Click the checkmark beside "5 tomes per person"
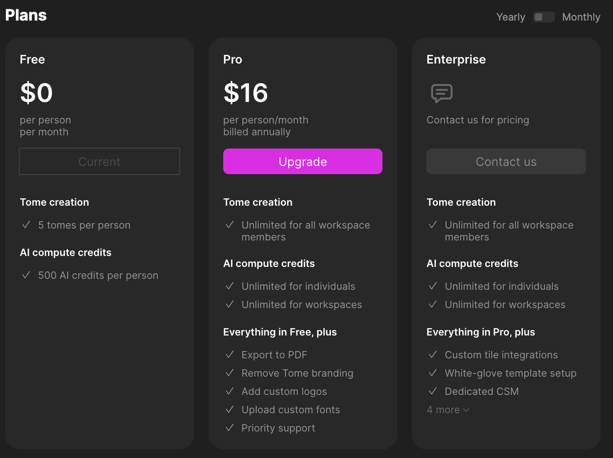Viewport: 613px width, 458px height. tap(26, 225)
